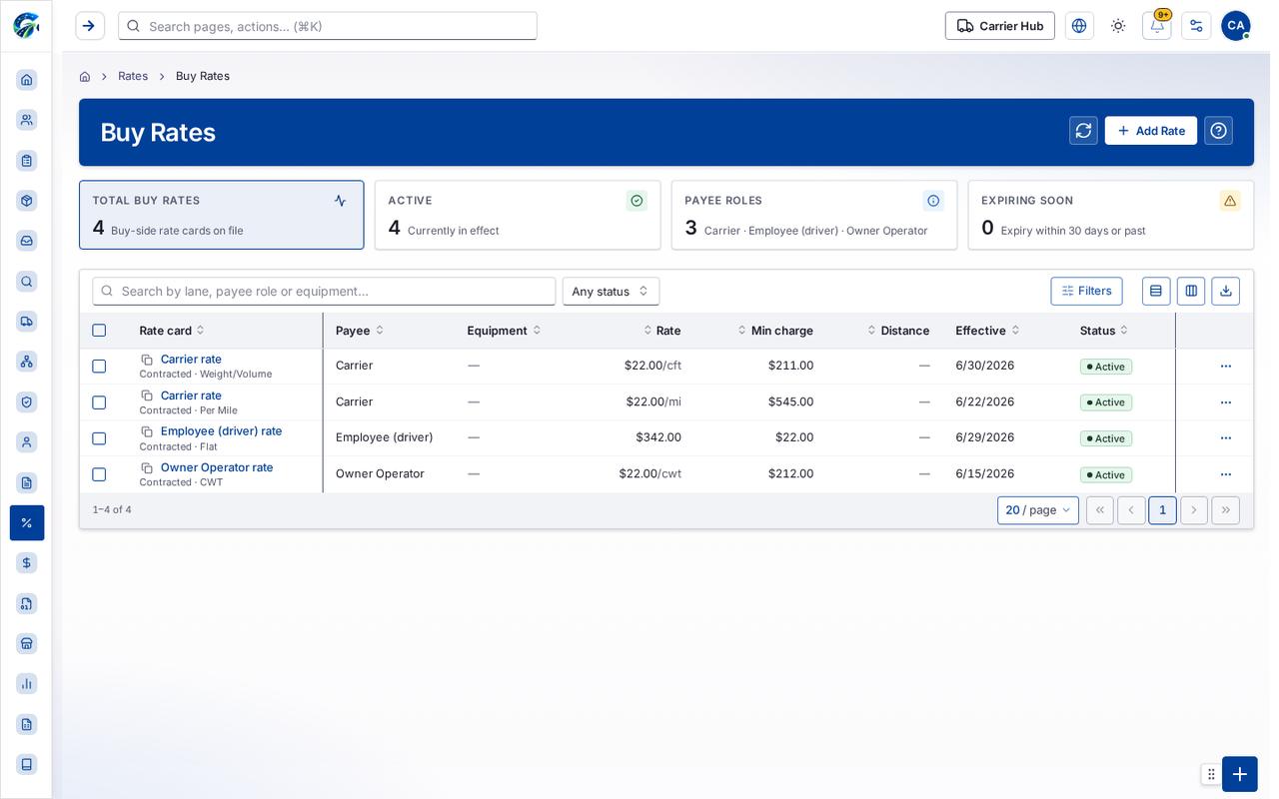This screenshot has height=799, width=1279.
Task: Change row density with the table toolbar icon
Action: [x=1156, y=291]
